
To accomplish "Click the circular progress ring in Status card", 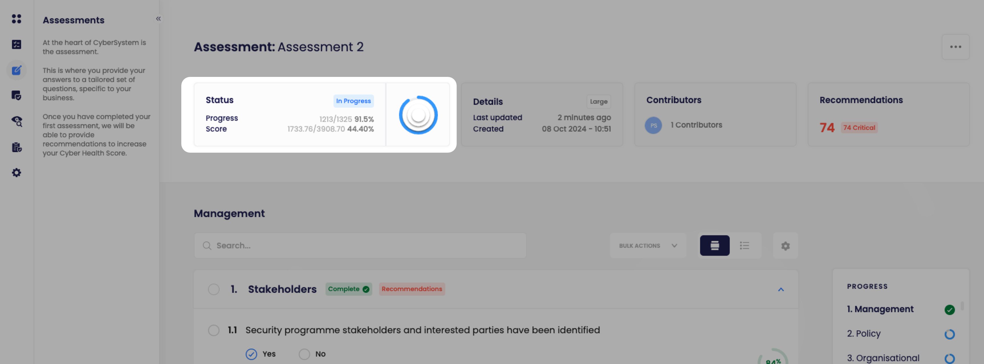I will (x=418, y=115).
